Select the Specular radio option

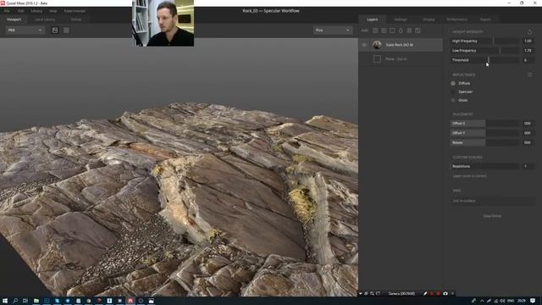[x=453, y=91]
